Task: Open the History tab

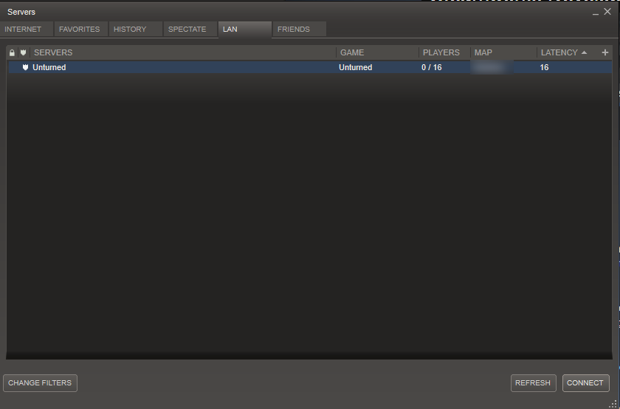Action: 135,30
